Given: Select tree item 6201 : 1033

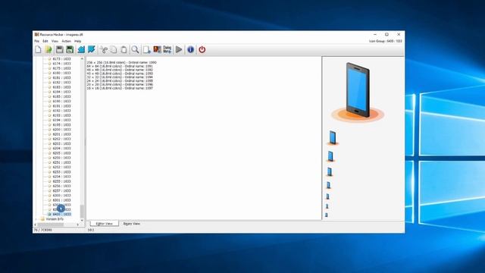Looking at the screenshot, I should click(x=61, y=134).
